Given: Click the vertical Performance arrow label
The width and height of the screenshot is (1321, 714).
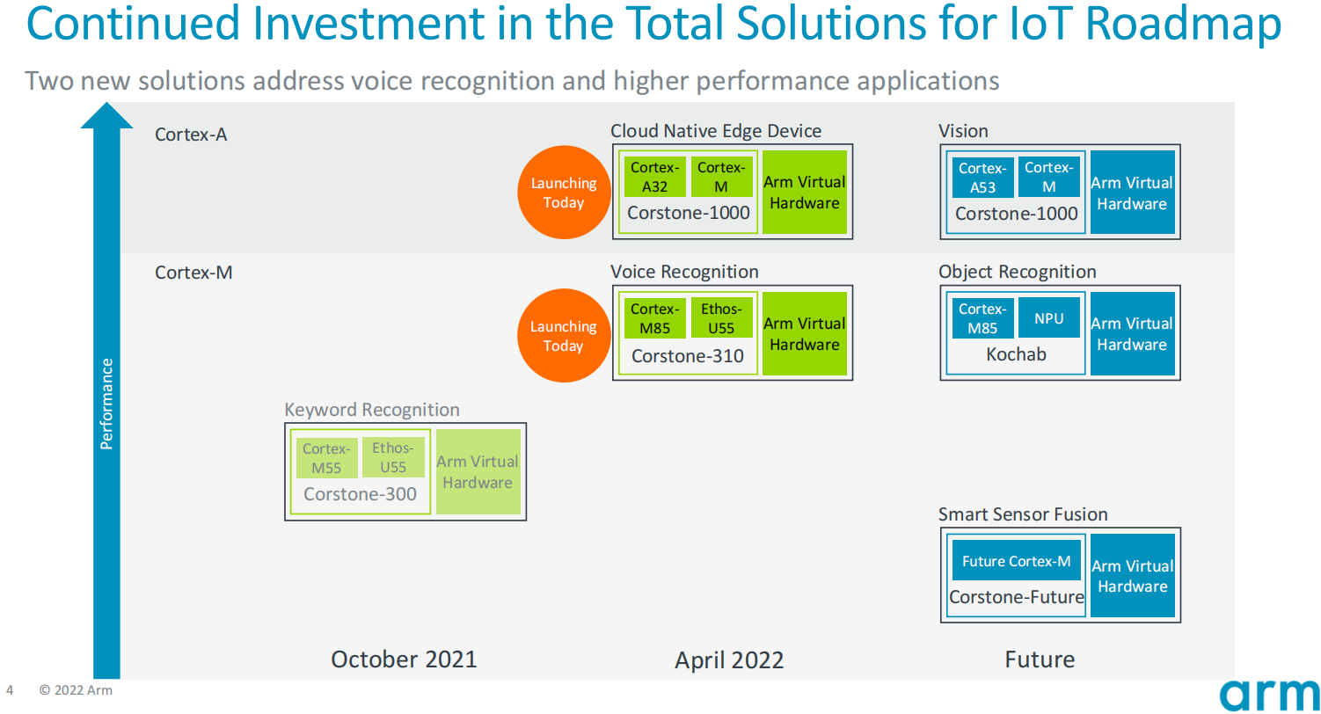Looking at the screenshot, I should [106, 404].
